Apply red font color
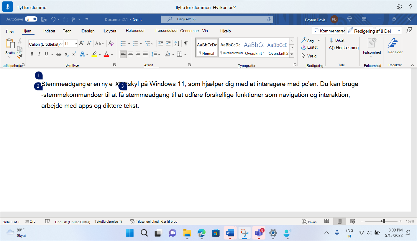Viewport: 417px width, 241px height. tap(106, 54)
